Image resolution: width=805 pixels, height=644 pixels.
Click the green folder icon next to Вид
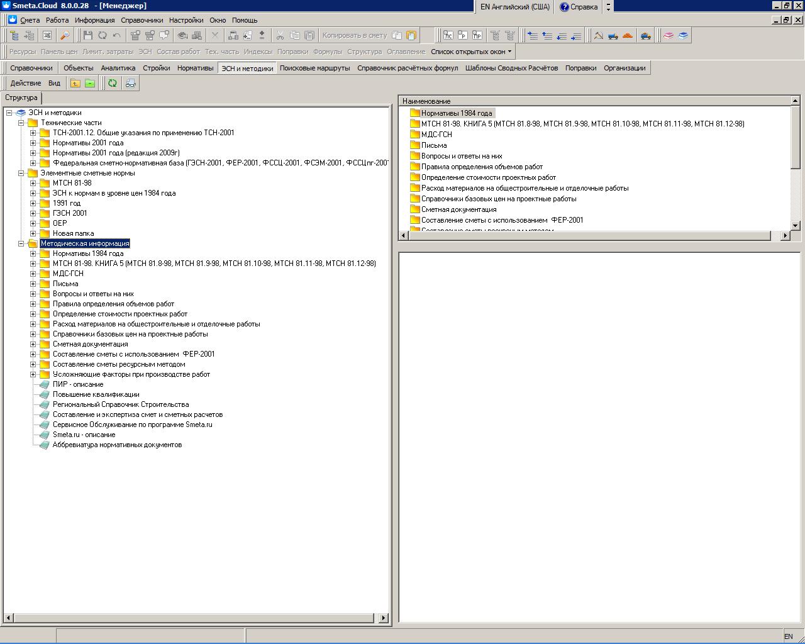pyautogui.click(x=90, y=83)
